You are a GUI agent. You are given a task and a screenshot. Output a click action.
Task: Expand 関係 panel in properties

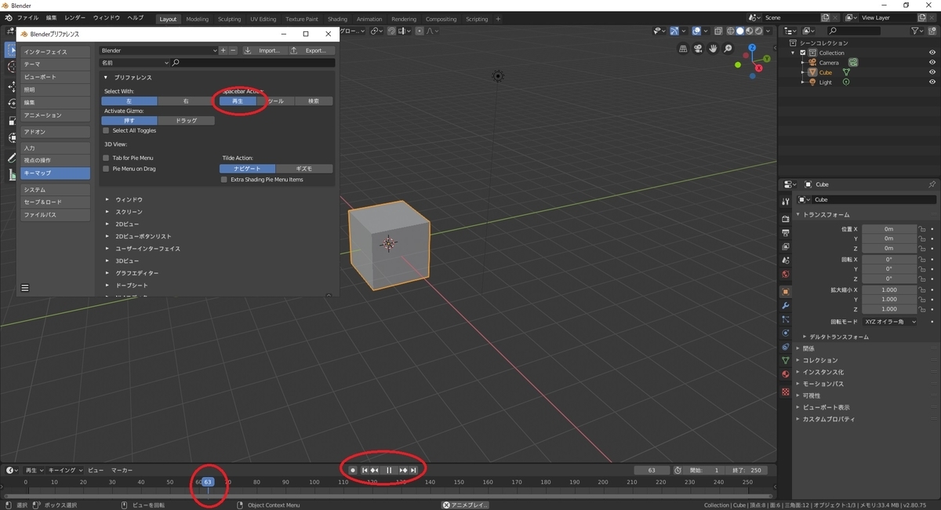pyautogui.click(x=799, y=348)
